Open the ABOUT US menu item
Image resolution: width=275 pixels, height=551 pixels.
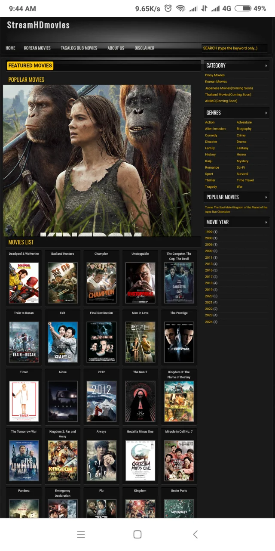click(116, 48)
